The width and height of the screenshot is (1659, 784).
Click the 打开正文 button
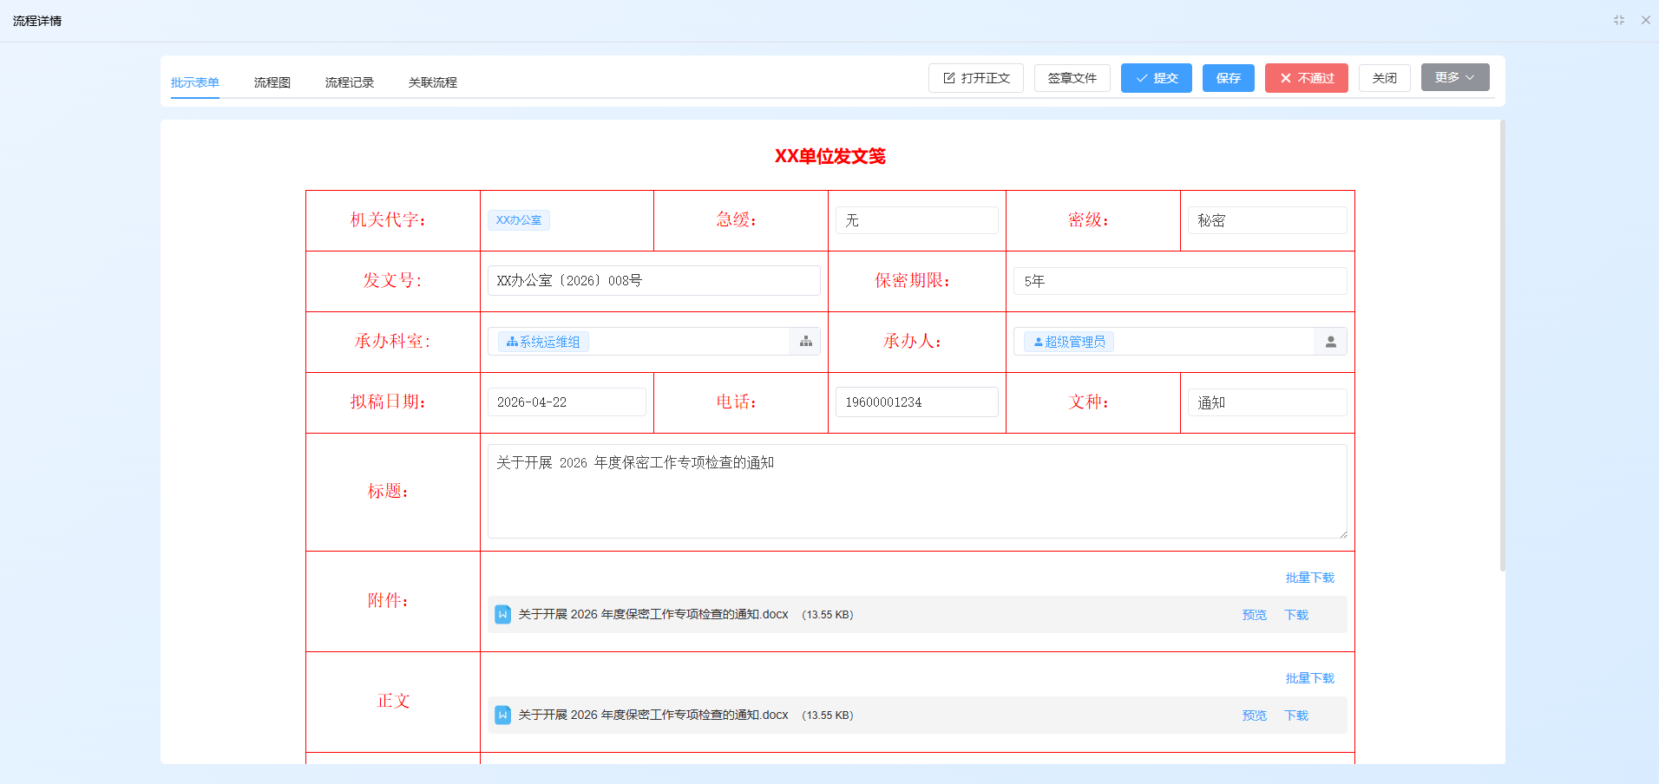pos(976,78)
